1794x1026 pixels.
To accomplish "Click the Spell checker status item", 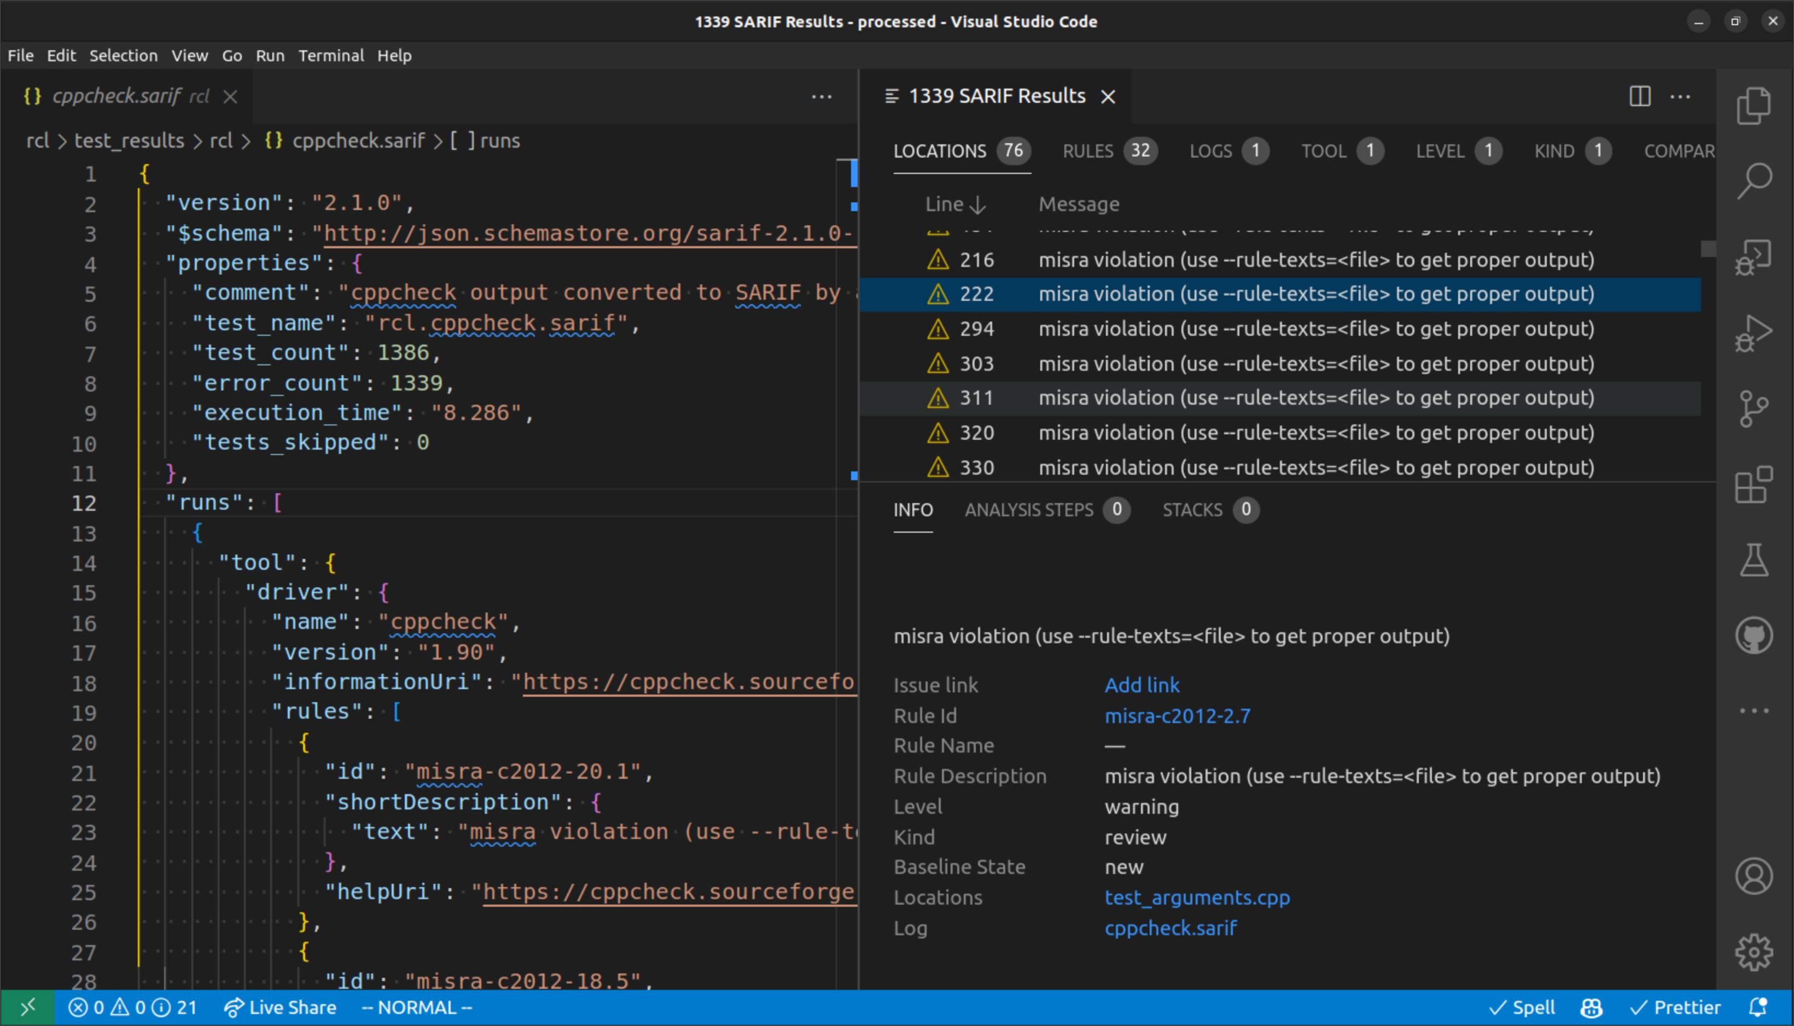I will coord(1521,1007).
